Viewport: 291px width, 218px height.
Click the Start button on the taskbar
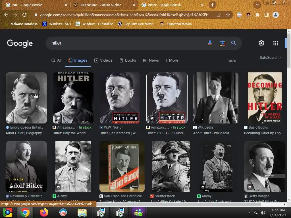coord(7,212)
